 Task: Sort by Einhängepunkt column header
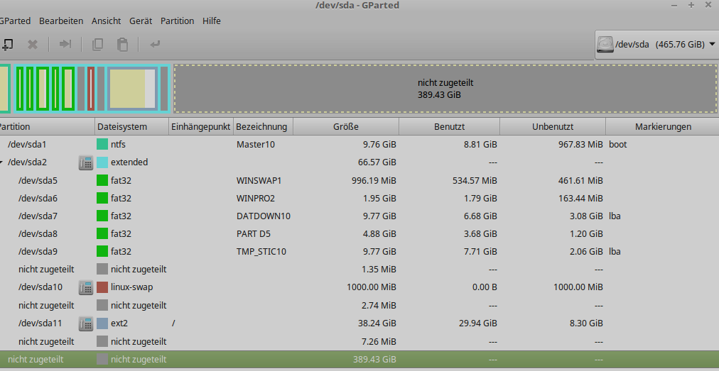point(201,126)
